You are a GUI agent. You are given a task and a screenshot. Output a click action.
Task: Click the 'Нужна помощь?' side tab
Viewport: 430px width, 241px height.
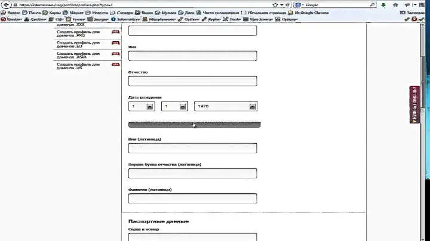[x=414, y=104]
